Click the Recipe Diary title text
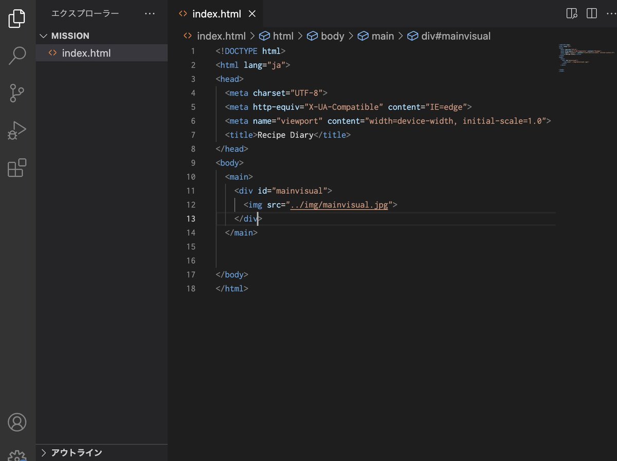The image size is (617, 461). click(x=285, y=135)
